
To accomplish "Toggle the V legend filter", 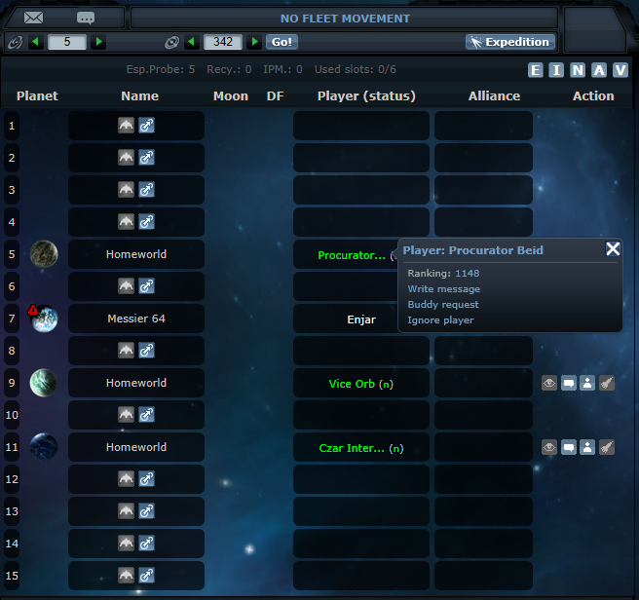I will click(620, 70).
